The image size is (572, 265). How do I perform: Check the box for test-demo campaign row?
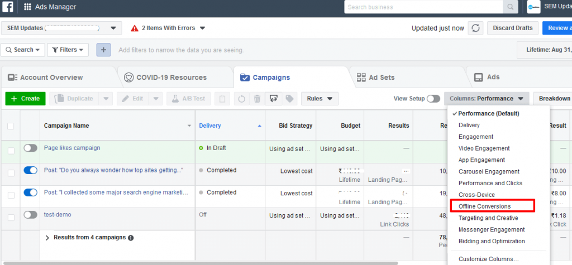11,217
